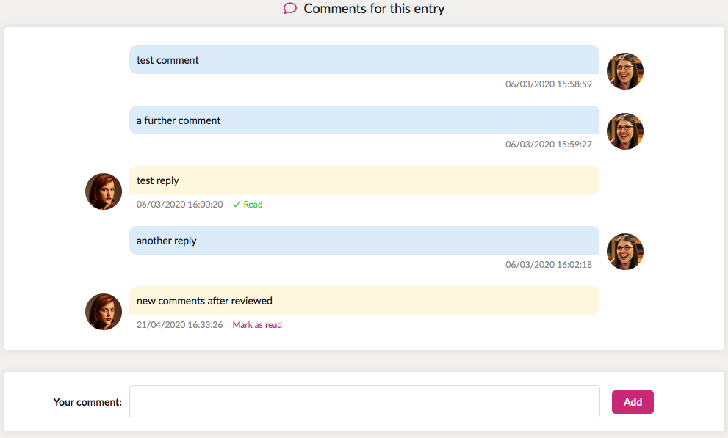Select the 'a further comment' bubble
This screenshot has width=728, height=438.
pos(364,120)
